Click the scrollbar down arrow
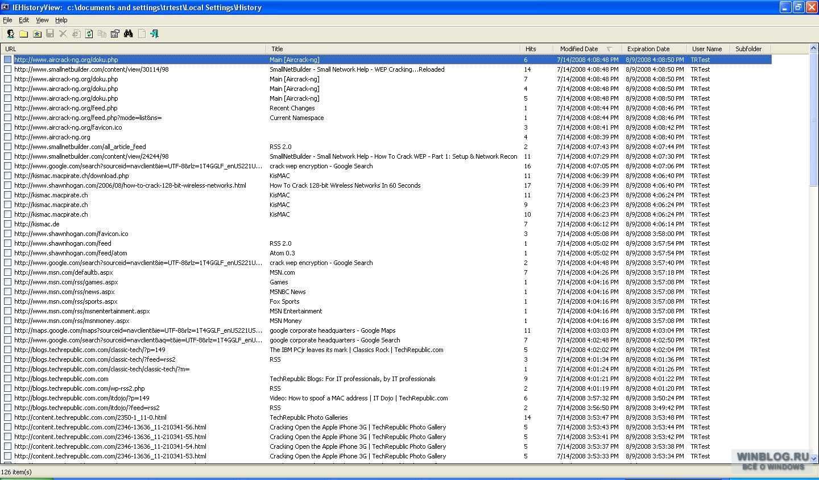 814,458
